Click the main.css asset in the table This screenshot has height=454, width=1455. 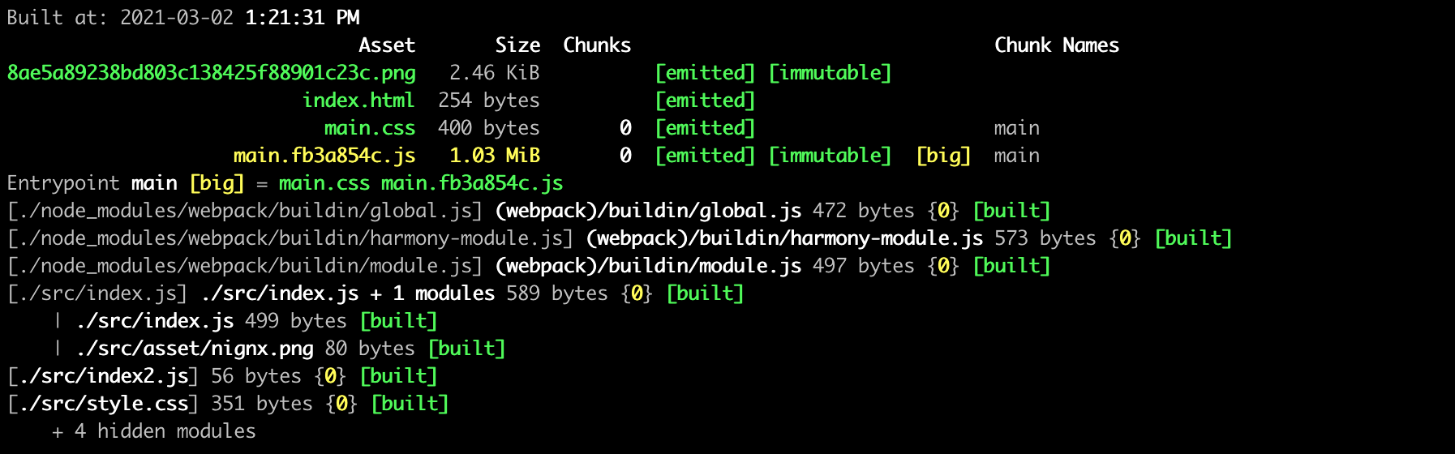point(370,128)
